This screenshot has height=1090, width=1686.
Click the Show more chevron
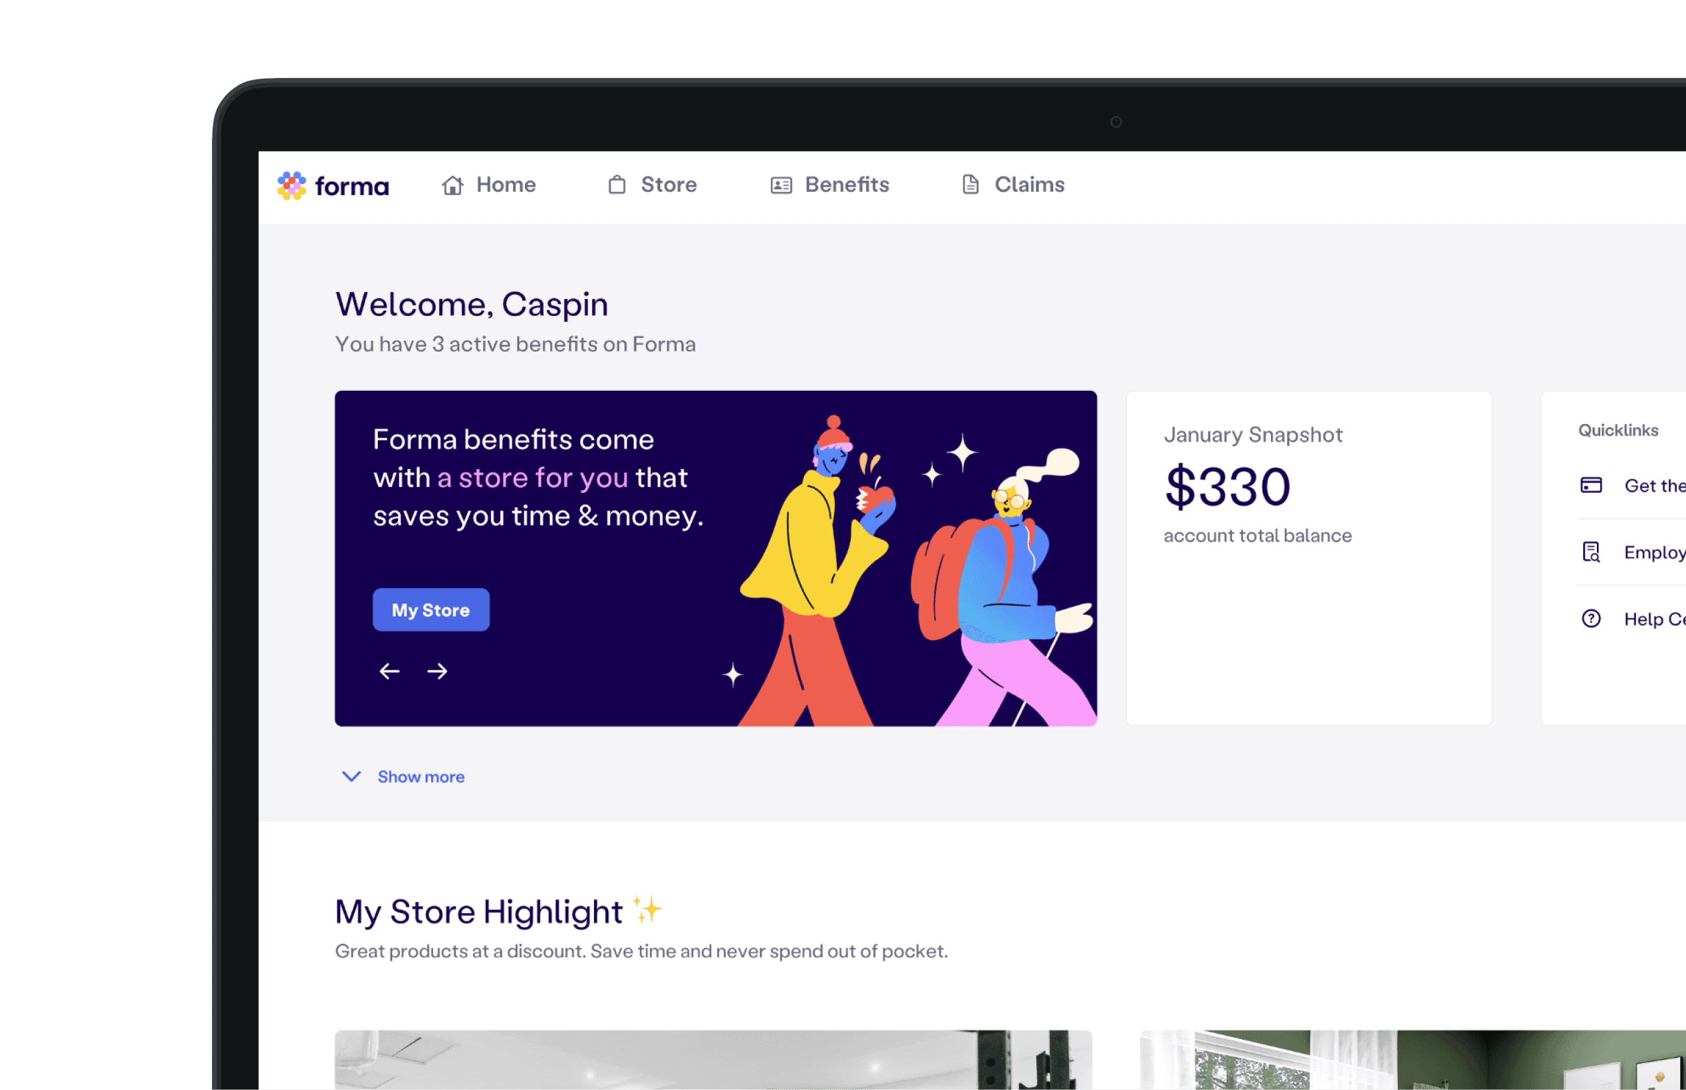(x=351, y=777)
